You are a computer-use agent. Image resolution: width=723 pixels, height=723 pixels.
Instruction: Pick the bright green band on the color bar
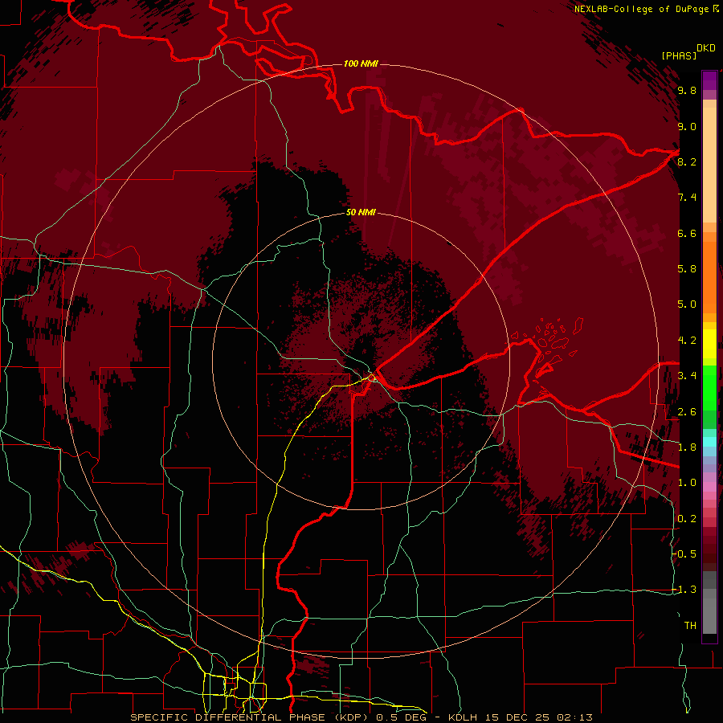tap(709, 388)
